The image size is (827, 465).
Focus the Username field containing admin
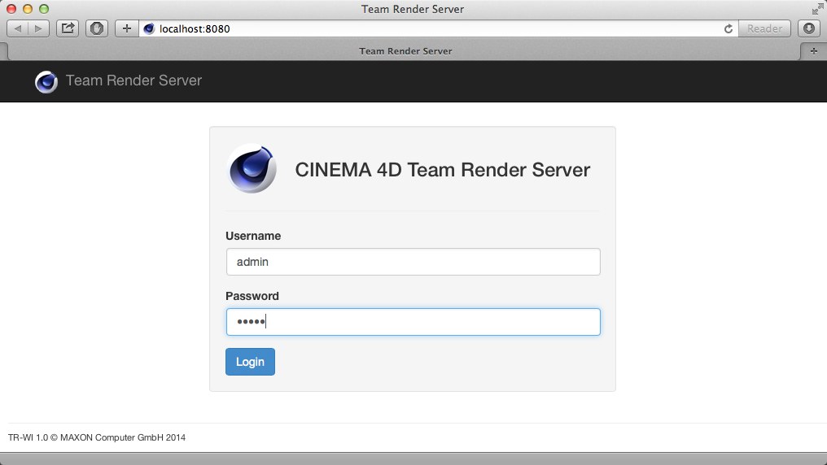click(x=413, y=262)
